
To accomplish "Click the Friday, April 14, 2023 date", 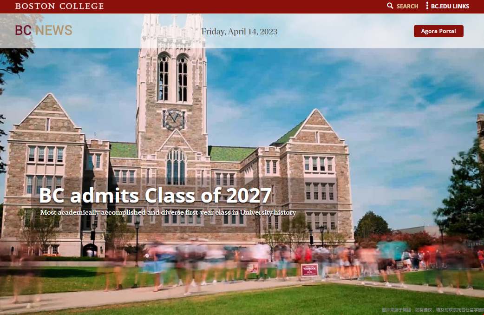I will pos(239,32).
